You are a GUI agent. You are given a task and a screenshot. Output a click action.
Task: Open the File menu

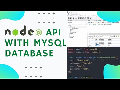point(68,16)
